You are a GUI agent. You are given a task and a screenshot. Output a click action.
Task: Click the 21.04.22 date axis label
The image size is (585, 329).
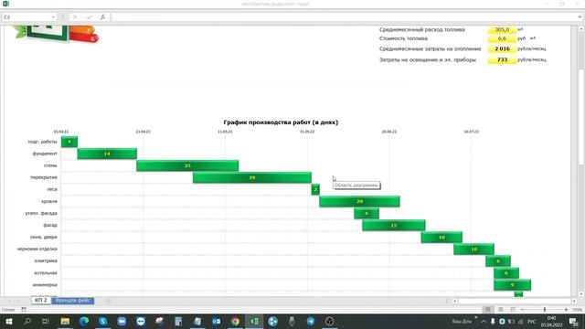[143, 132]
